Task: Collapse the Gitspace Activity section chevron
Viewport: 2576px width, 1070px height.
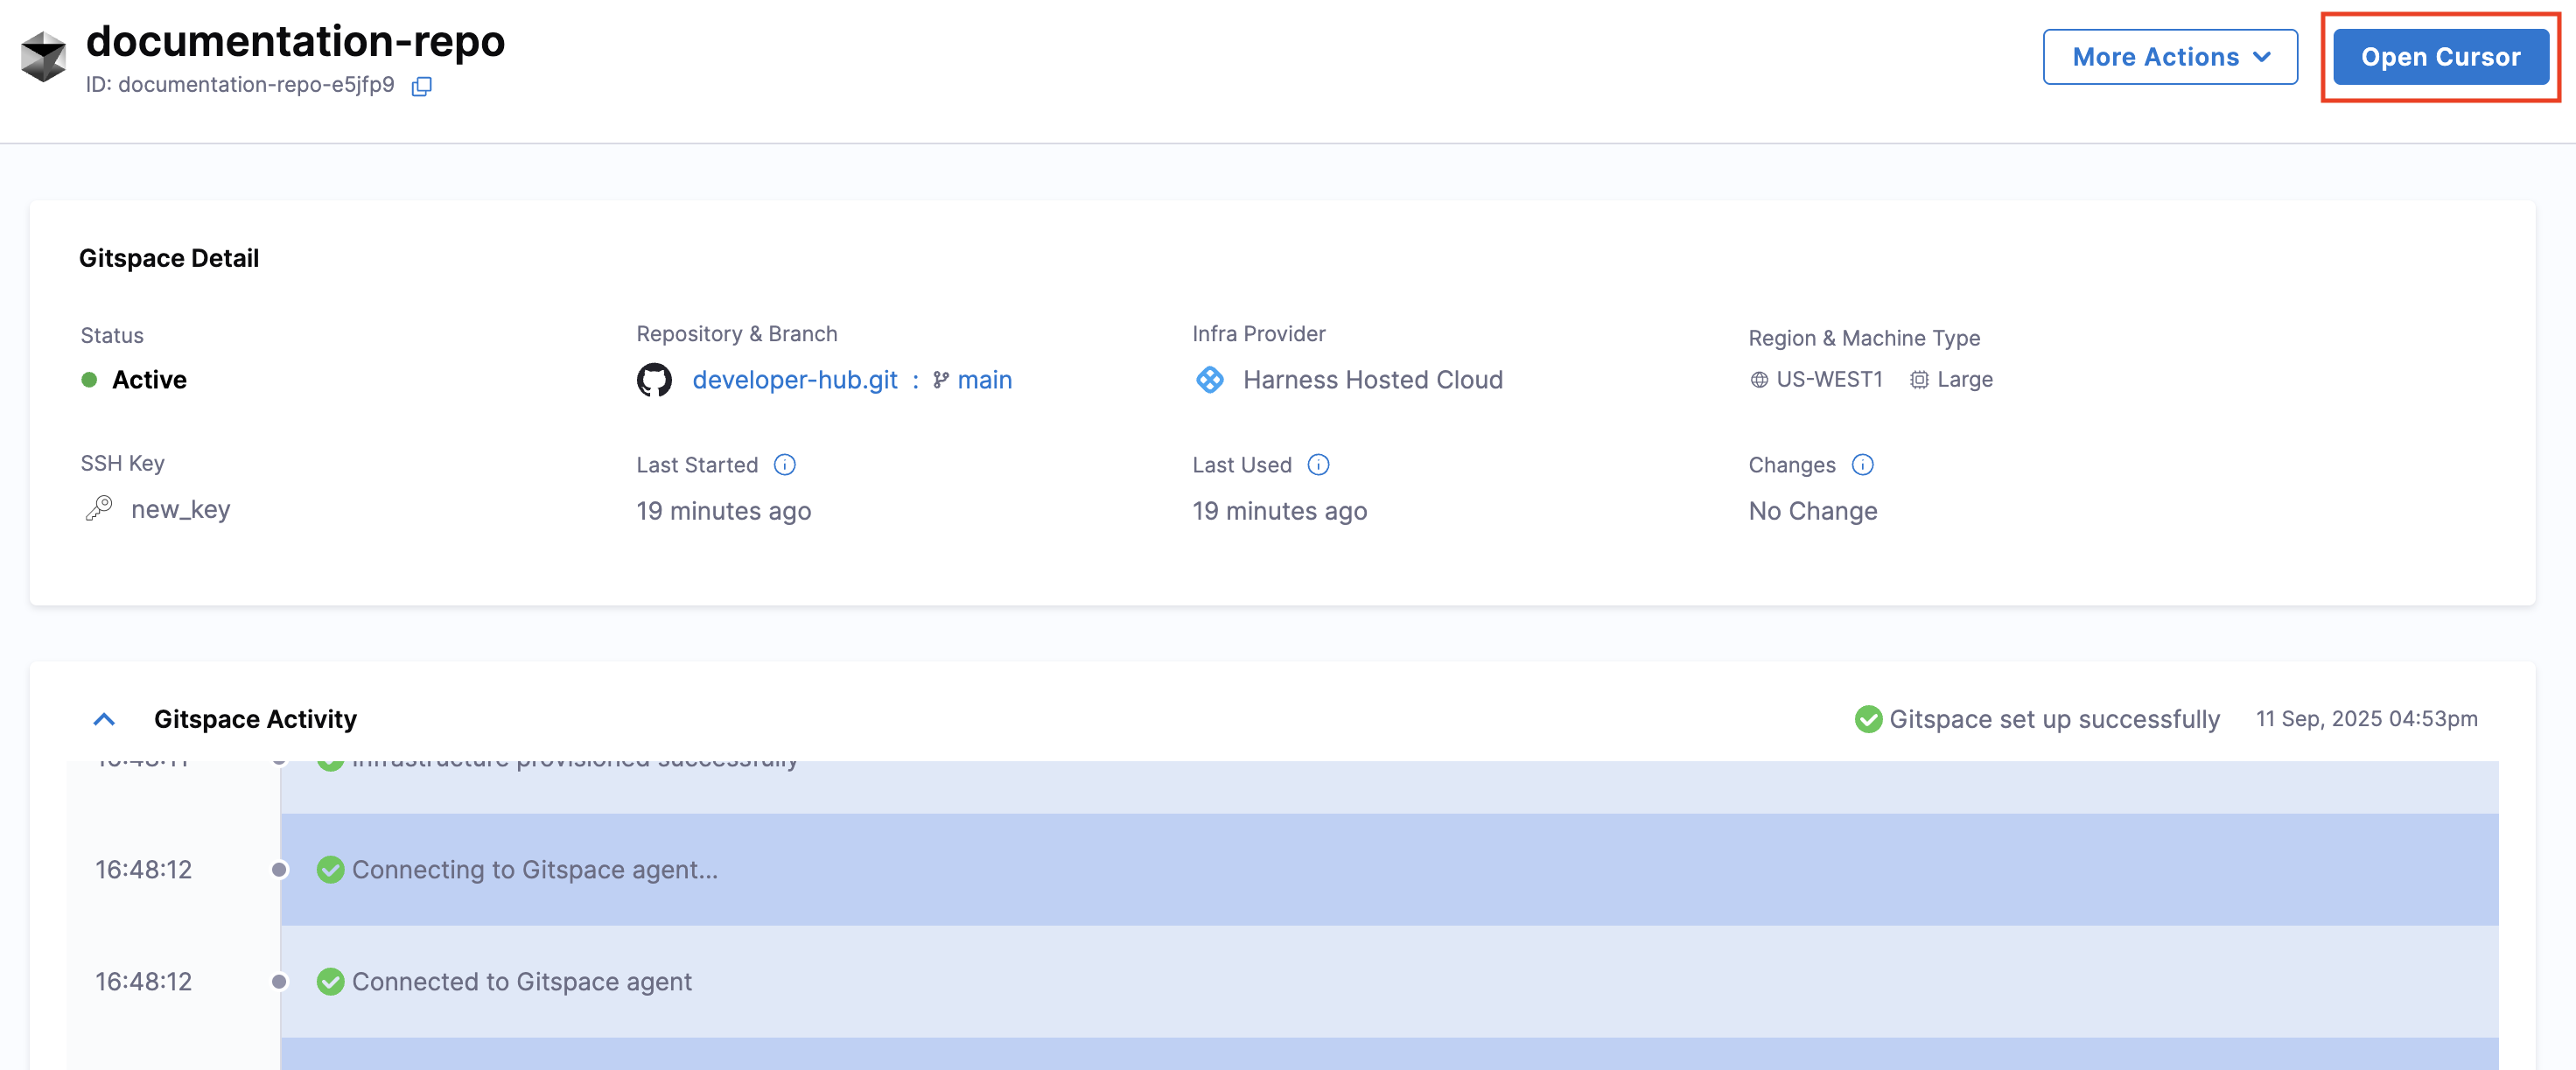Action: (x=104, y=719)
